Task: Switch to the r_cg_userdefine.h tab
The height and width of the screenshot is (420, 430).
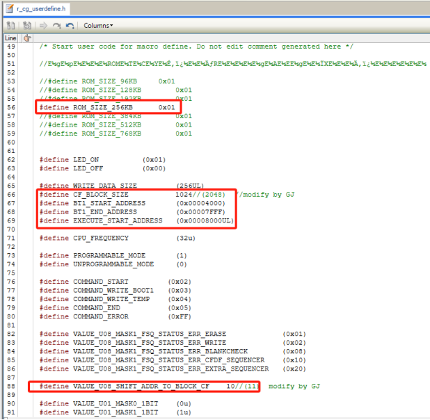Action: point(37,9)
